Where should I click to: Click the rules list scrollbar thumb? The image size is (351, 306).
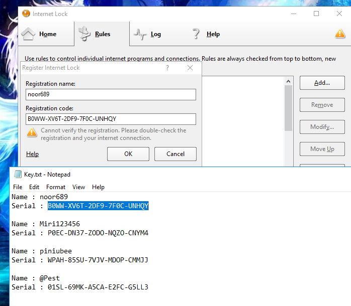coord(288,108)
